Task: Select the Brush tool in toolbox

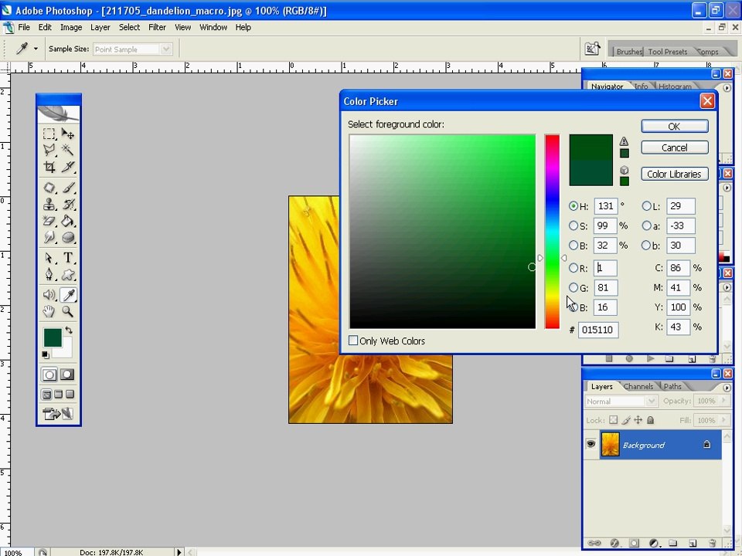Action: pos(68,188)
